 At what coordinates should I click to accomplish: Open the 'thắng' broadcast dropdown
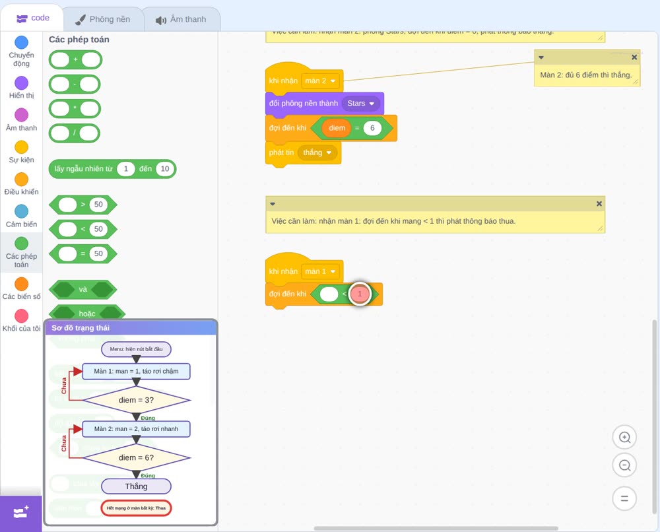click(x=317, y=152)
